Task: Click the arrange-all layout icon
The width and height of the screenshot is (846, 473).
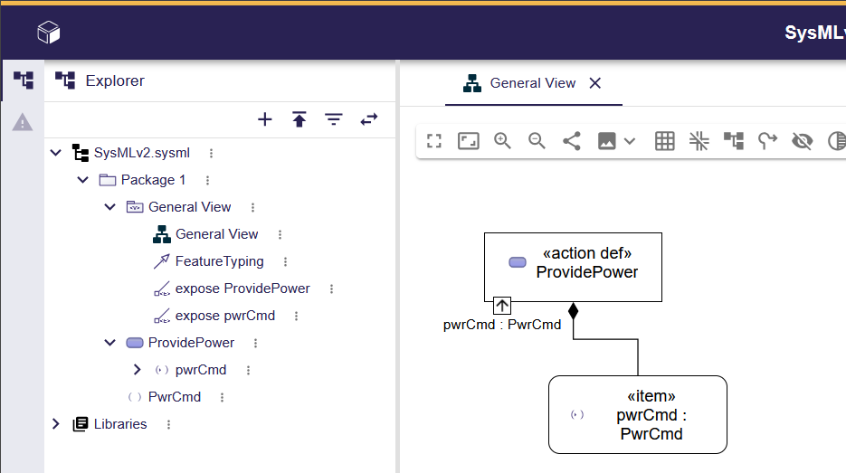Action: pyautogui.click(x=734, y=141)
